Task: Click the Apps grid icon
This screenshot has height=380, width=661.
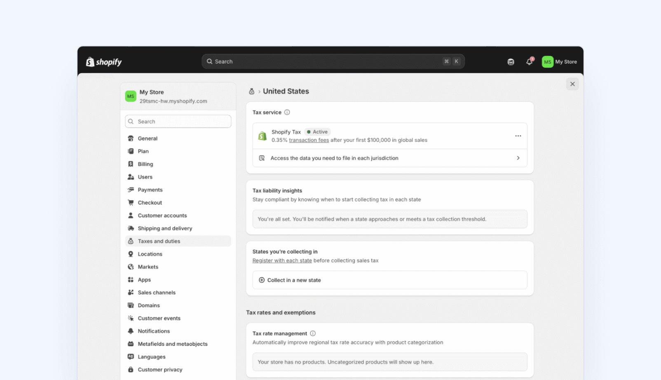Action: [131, 279]
